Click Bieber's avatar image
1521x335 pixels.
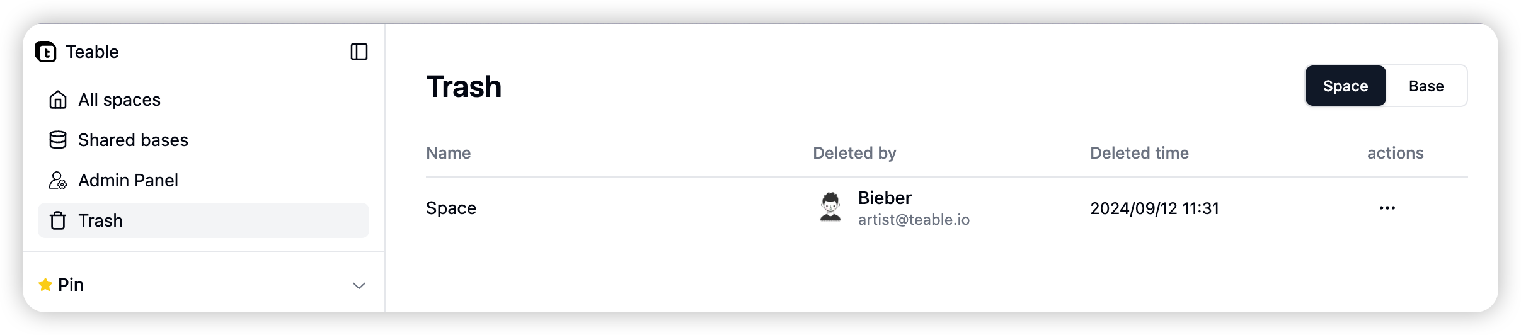point(830,207)
